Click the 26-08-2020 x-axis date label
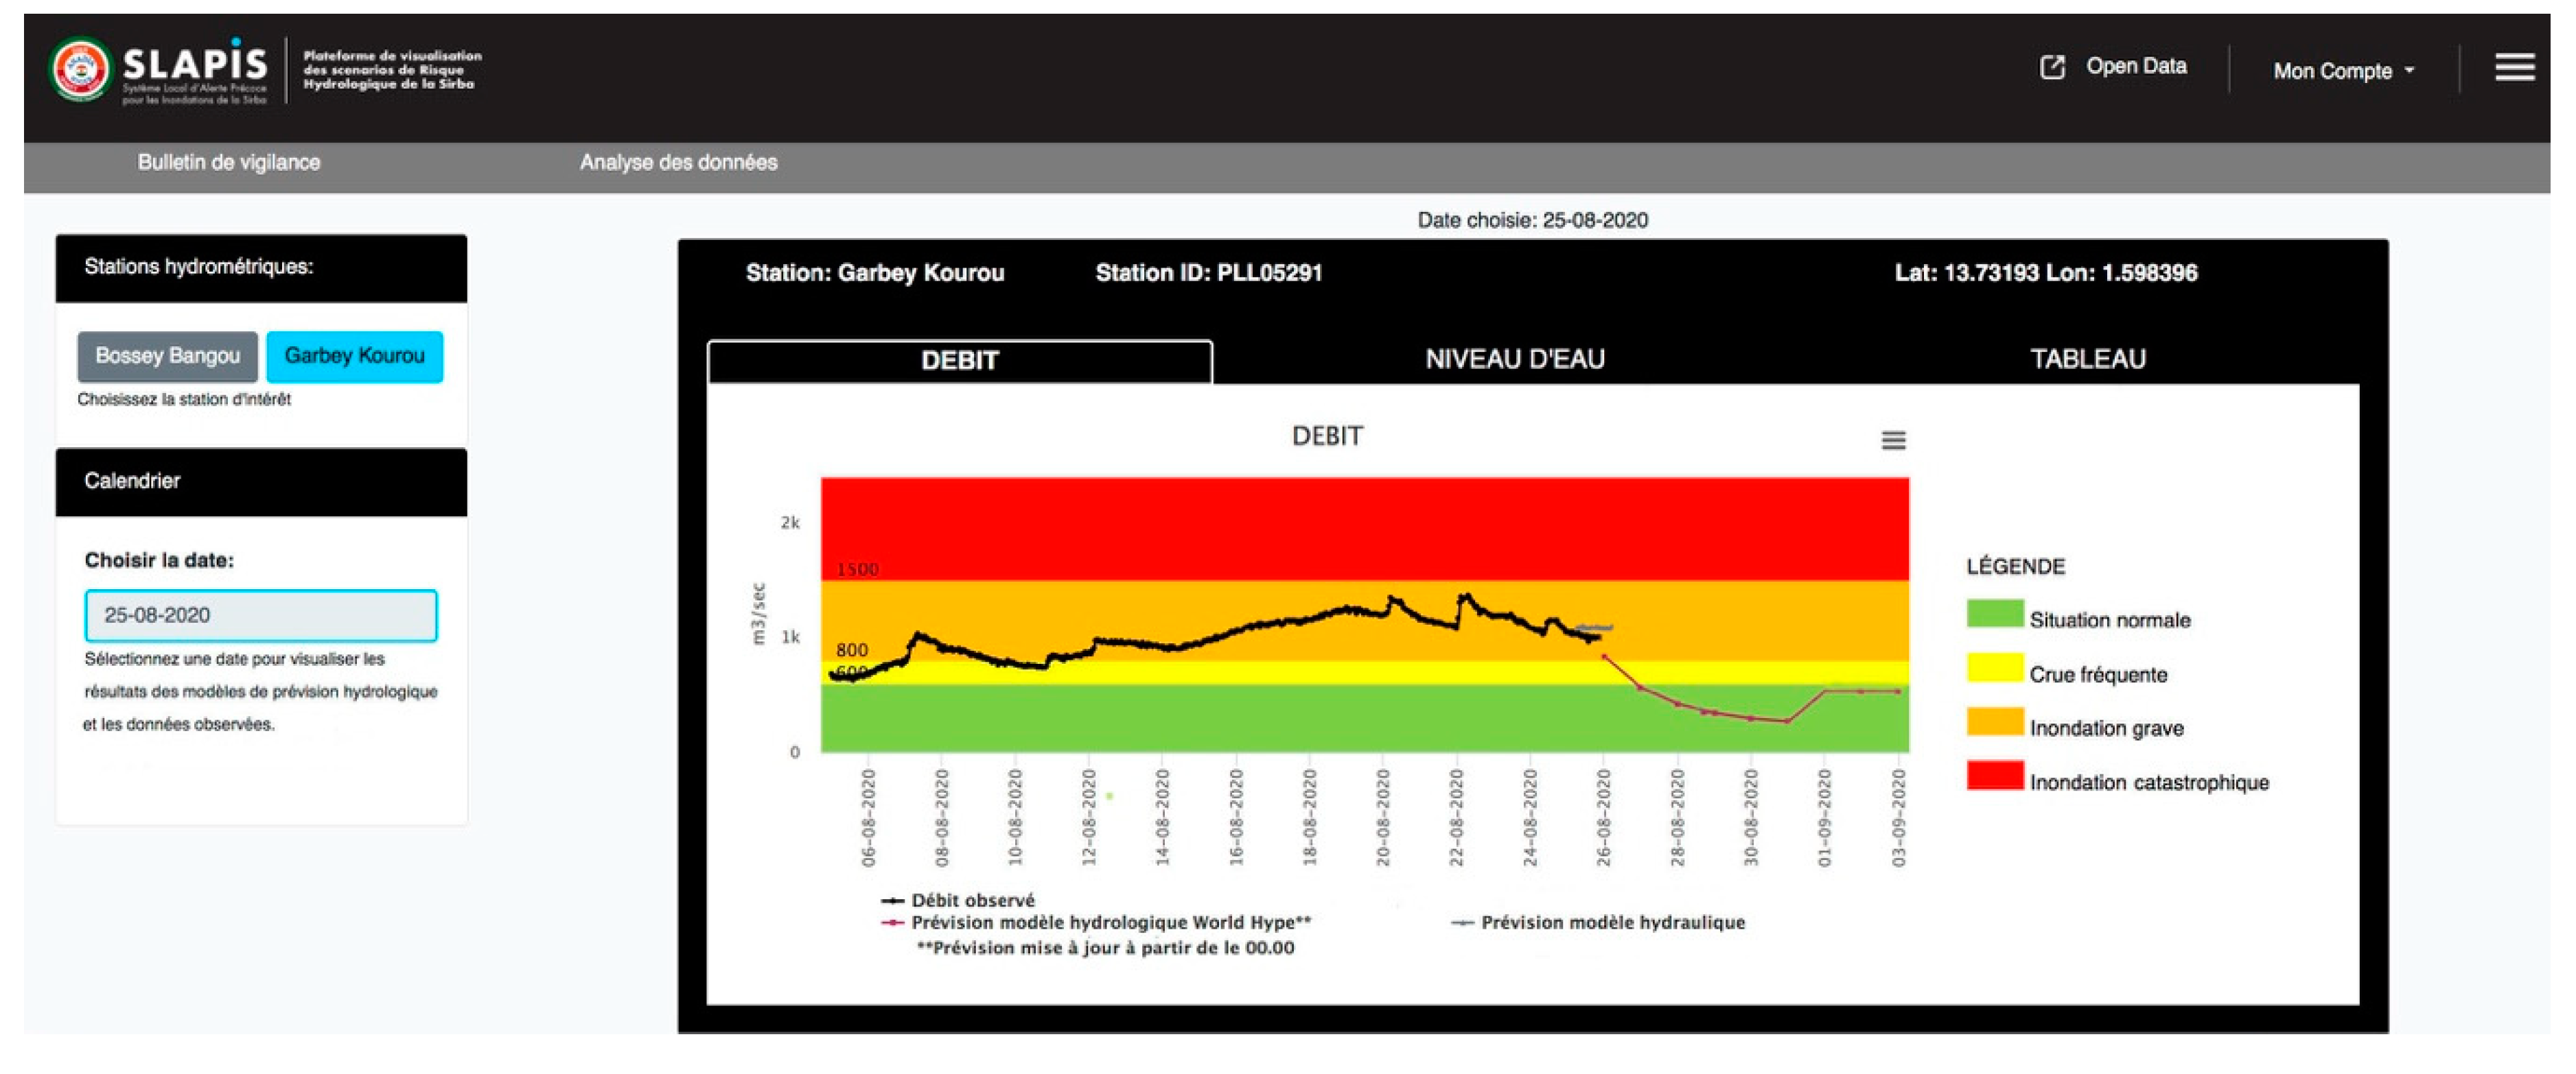The width and height of the screenshot is (2576, 1074). point(1604,818)
